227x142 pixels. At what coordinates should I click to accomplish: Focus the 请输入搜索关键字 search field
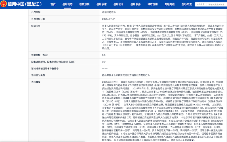pyautogui.click(x=217, y=5)
